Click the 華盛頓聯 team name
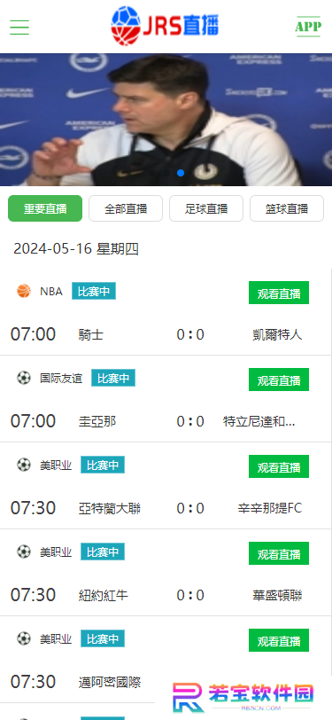 coord(277,596)
